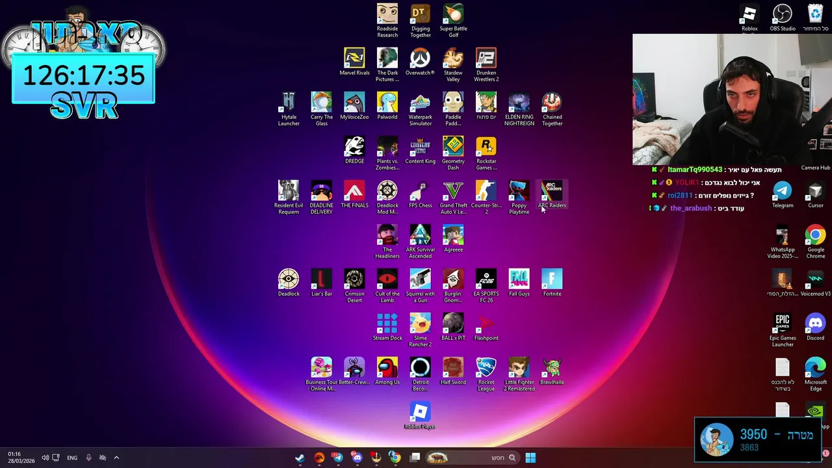The image size is (832, 468).
Task: Launch Chained Together shortcut
Action: coord(552,109)
